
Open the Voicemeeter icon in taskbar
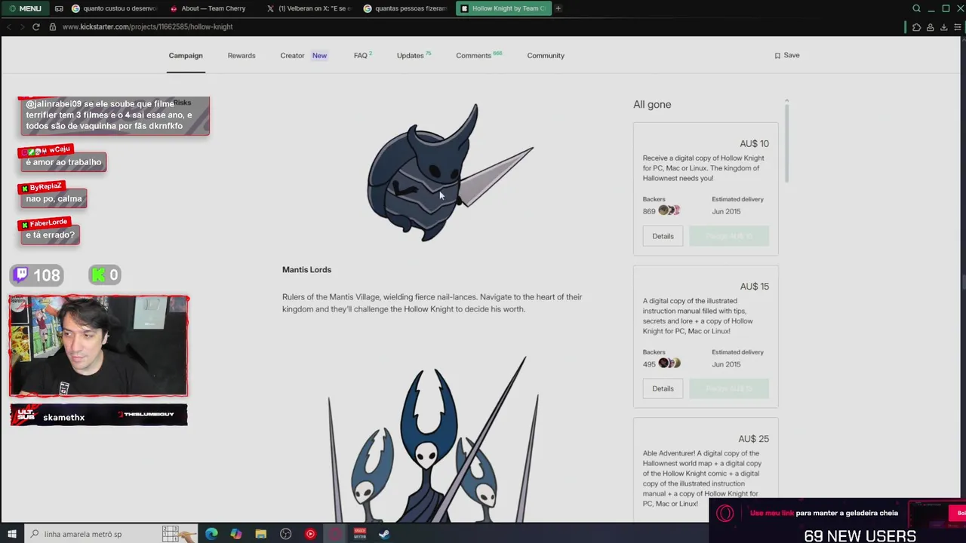[x=359, y=534]
